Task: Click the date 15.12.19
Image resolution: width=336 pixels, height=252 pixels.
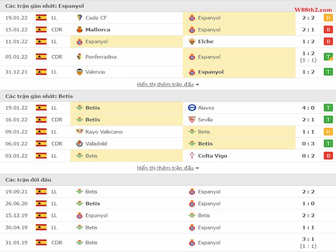Action: click(16, 215)
